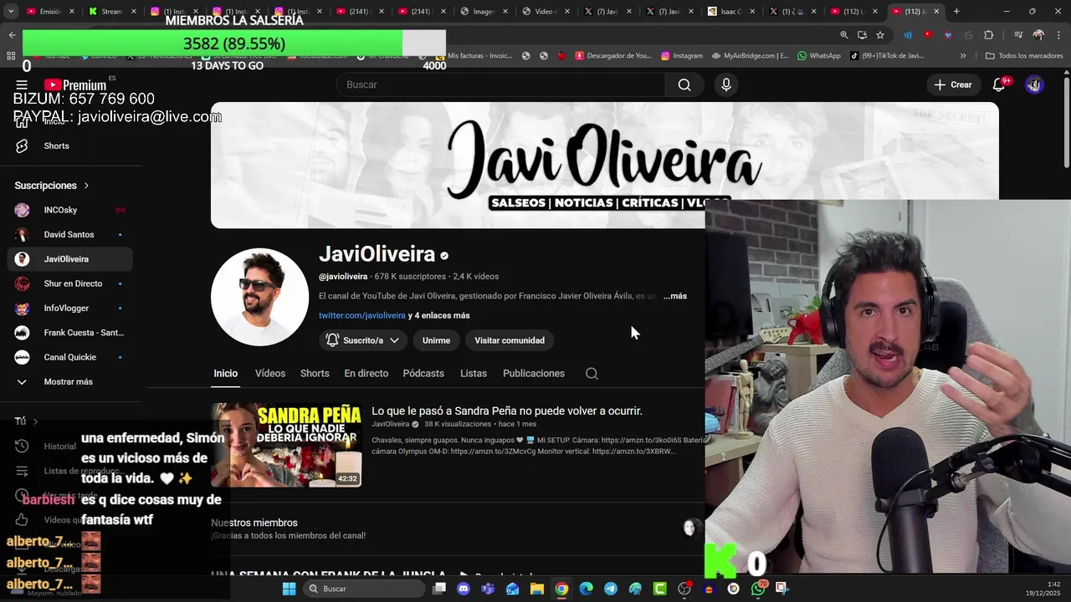1071x602 pixels.
Task: Open the Instagram bookmark
Action: coord(682,56)
